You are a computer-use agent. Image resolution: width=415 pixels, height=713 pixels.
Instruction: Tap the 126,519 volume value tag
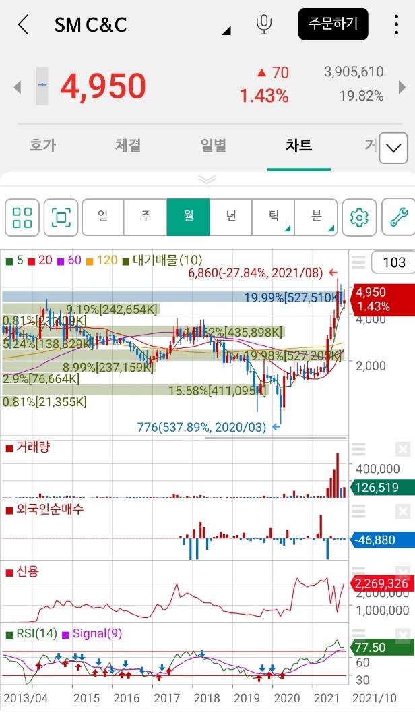coord(383,488)
